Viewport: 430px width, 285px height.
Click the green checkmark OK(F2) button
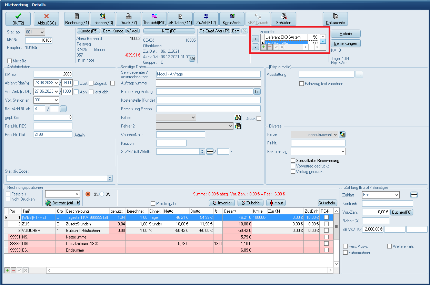pos(18,19)
